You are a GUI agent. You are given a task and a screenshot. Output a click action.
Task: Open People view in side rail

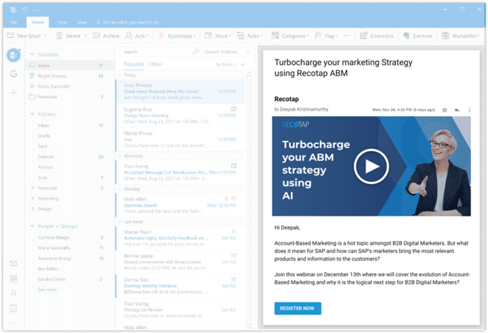13,293
